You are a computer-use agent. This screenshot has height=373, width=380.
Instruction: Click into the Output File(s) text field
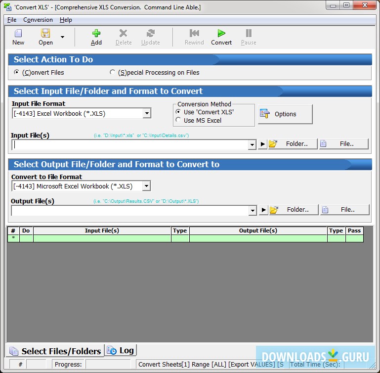pyautogui.click(x=130, y=210)
